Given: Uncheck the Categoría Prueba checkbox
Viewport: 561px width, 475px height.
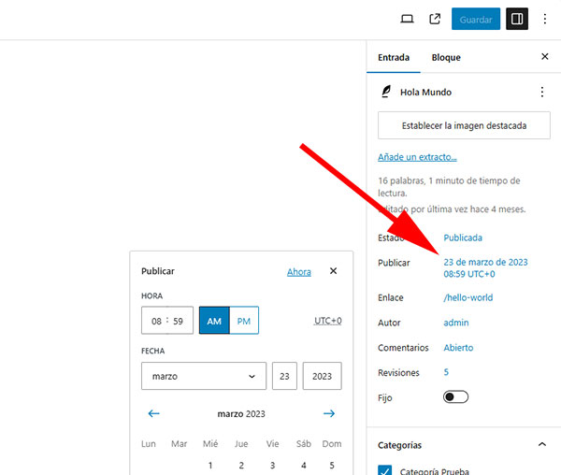Looking at the screenshot, I should tap(384, 470).
